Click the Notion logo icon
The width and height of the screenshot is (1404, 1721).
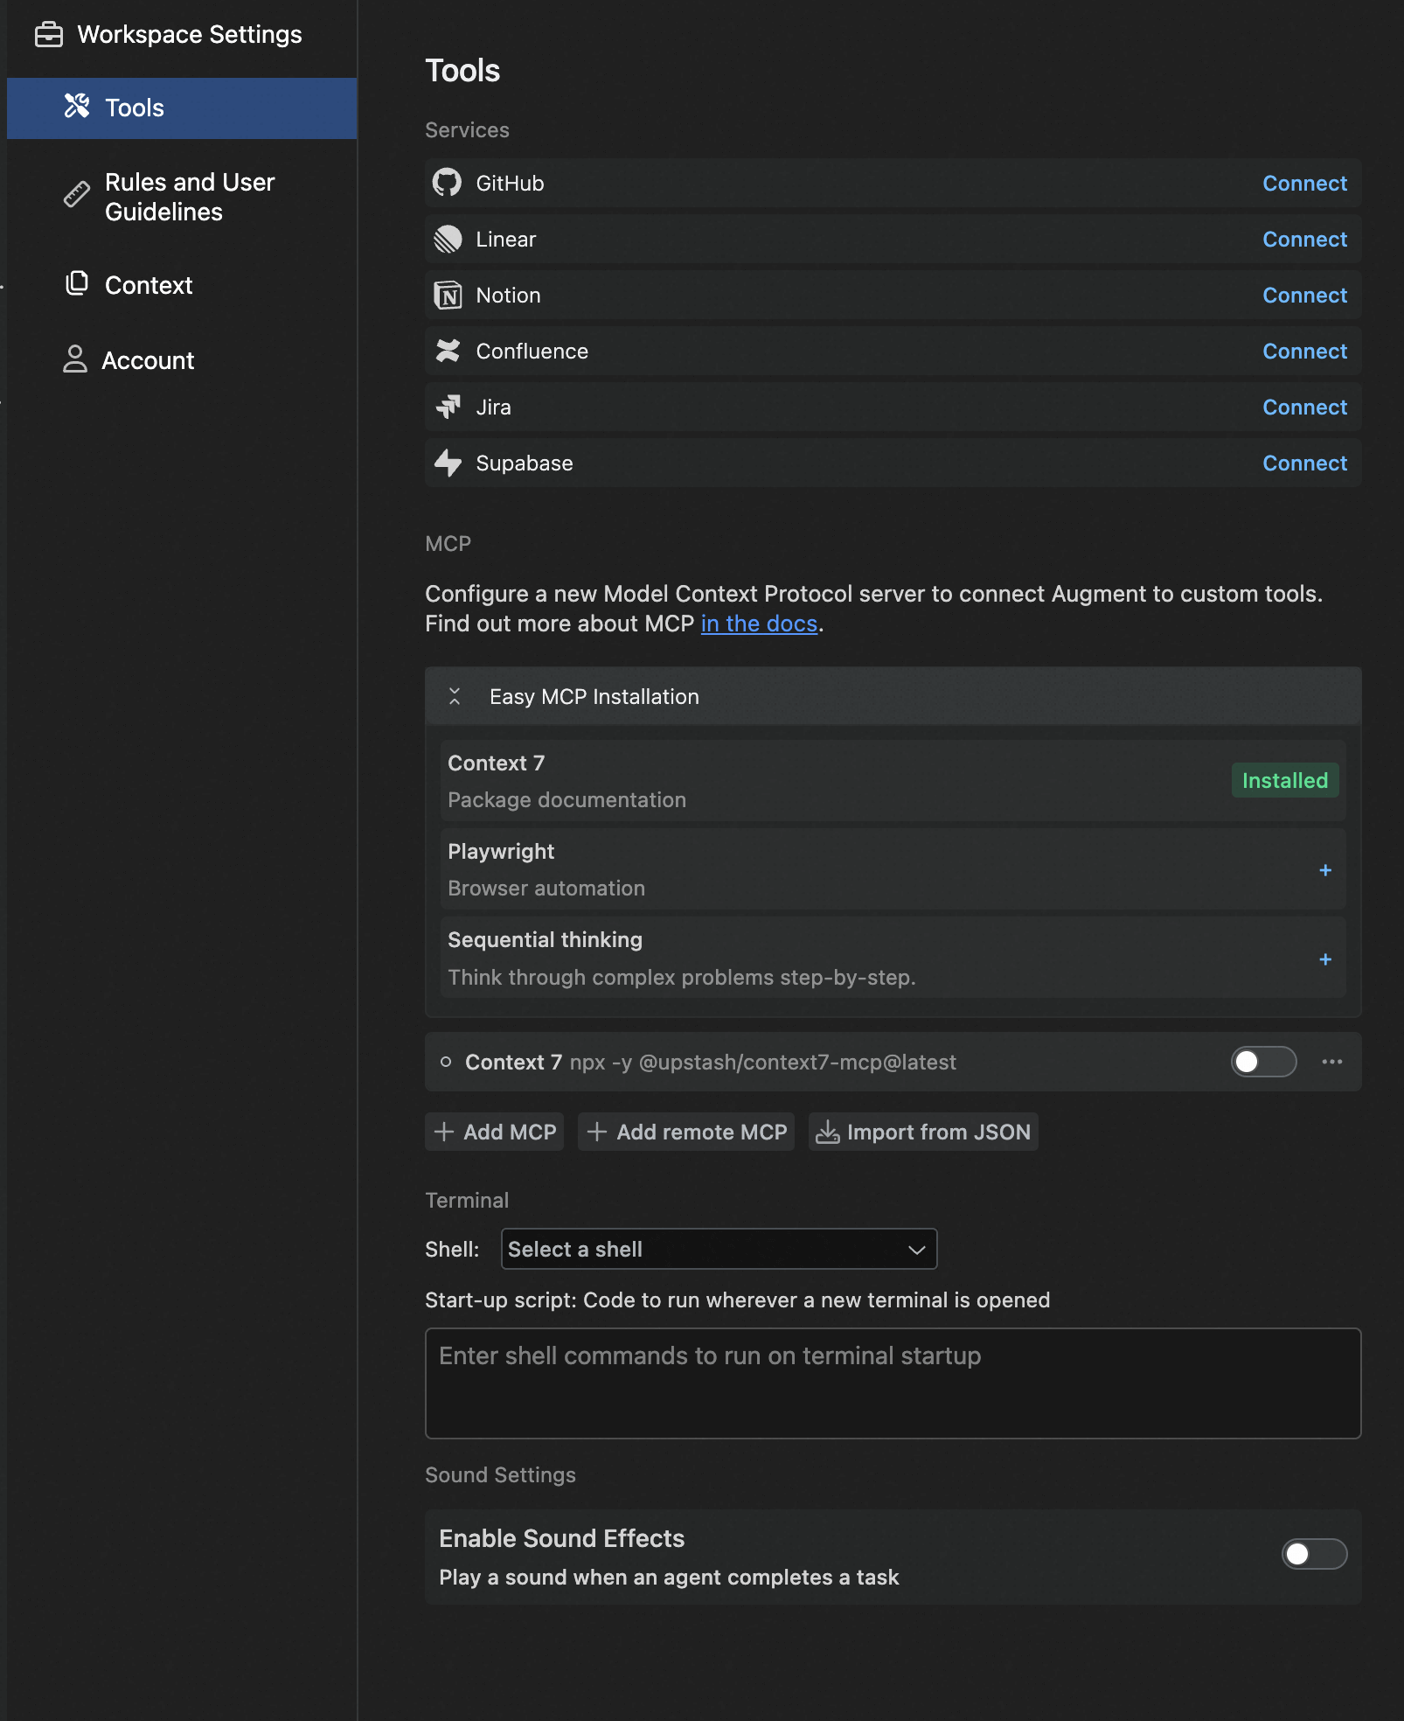[448, 295]
